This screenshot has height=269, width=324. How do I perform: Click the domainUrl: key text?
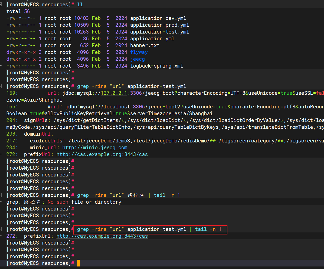(x=39, y=134)
